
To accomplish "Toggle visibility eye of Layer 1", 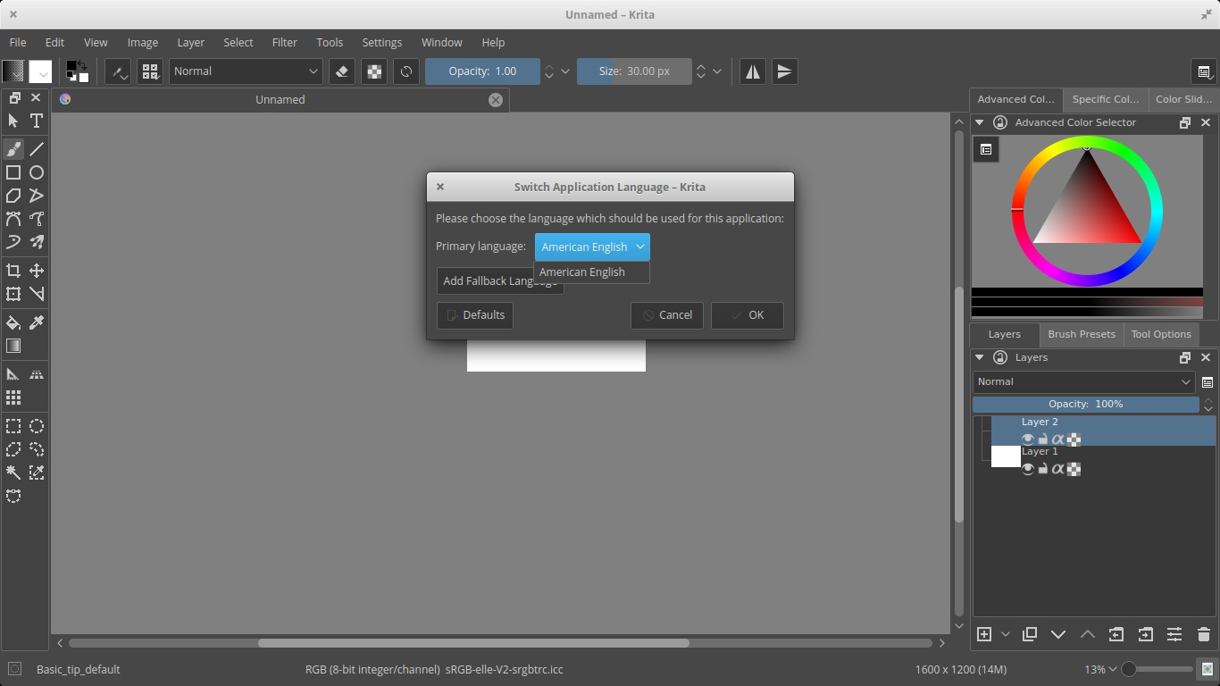I will coord(1028,468).
